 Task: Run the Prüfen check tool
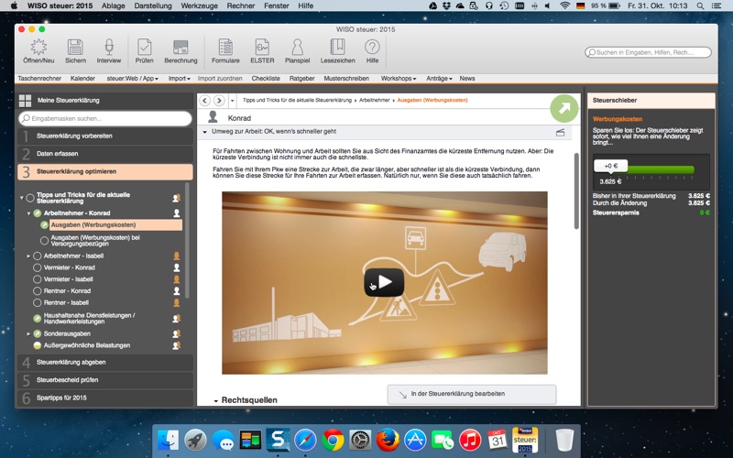(145, 51)
